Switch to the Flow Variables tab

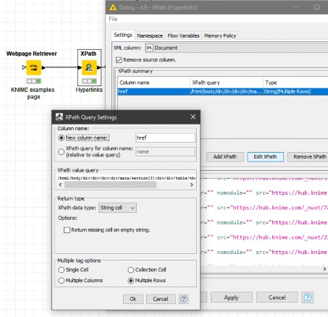tap(183, 35)
